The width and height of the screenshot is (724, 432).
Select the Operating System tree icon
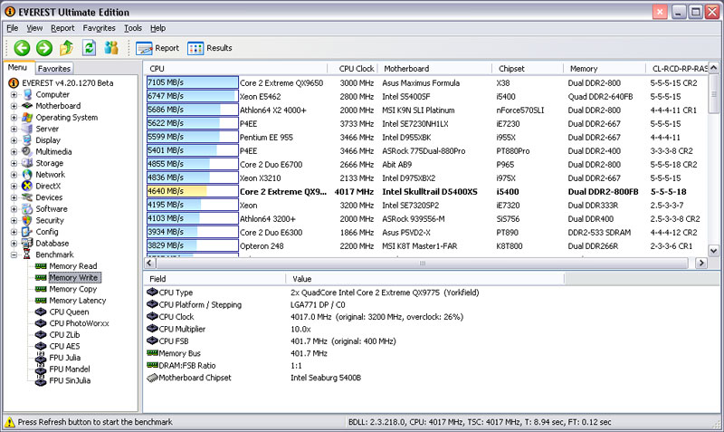pos(28,118)
